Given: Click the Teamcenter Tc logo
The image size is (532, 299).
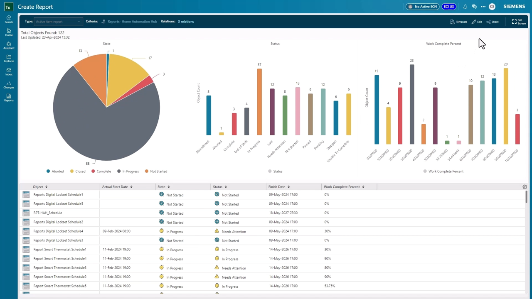Looking at the screenshot, I should (8, 7).
